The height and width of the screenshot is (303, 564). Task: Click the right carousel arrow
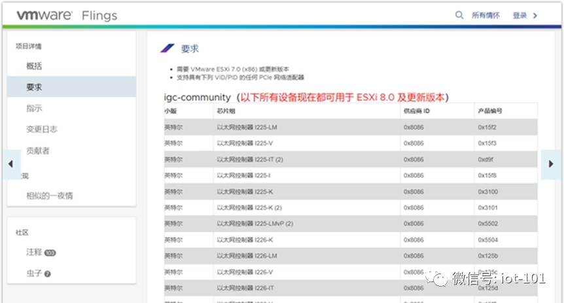pos(551,164)
